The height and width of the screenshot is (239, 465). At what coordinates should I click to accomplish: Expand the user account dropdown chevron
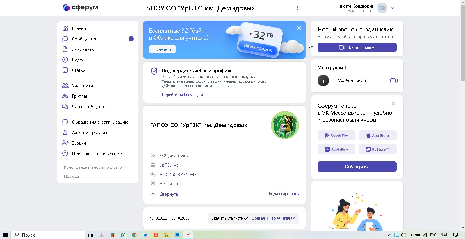point(393,8)
